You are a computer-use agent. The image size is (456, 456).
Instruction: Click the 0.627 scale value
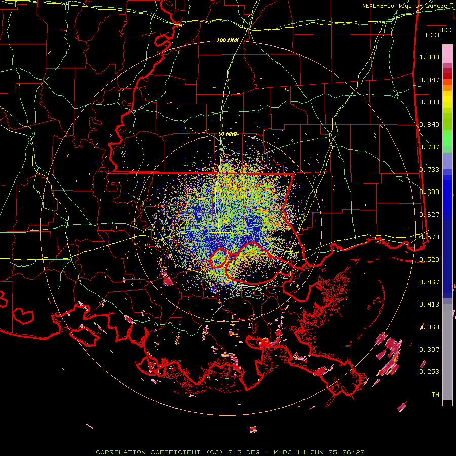pyautogui.click(x=429, y=215)
